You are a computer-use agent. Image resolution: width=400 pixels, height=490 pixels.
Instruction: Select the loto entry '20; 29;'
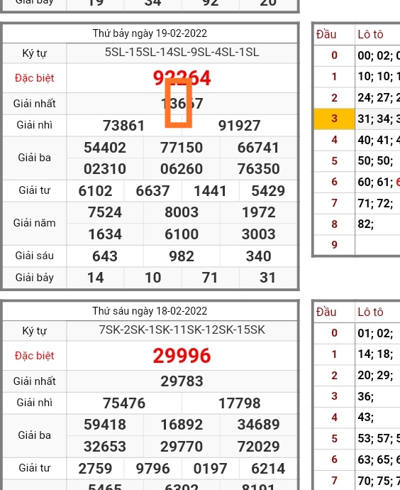pyautogui.click(x=375, y=375)
